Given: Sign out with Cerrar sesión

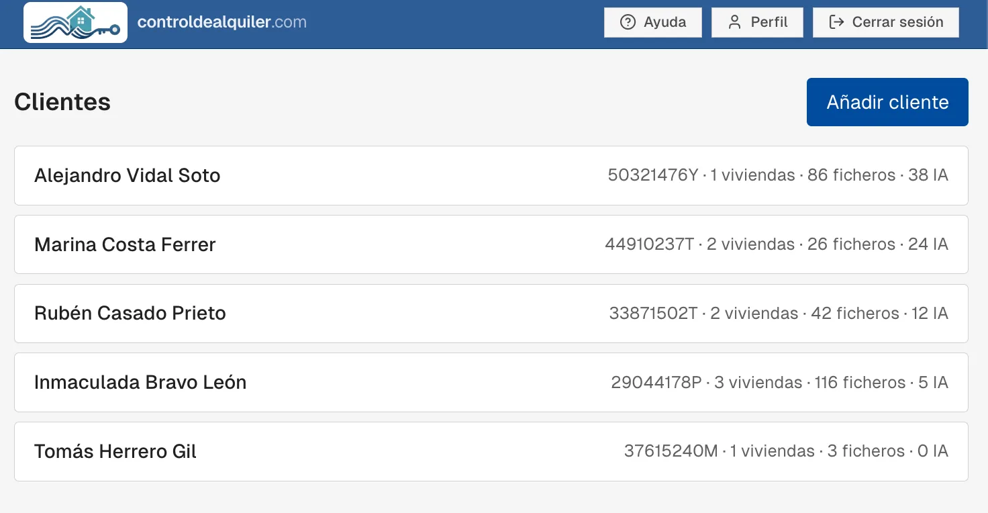Looking at the screenshot, I should point(886,22).
